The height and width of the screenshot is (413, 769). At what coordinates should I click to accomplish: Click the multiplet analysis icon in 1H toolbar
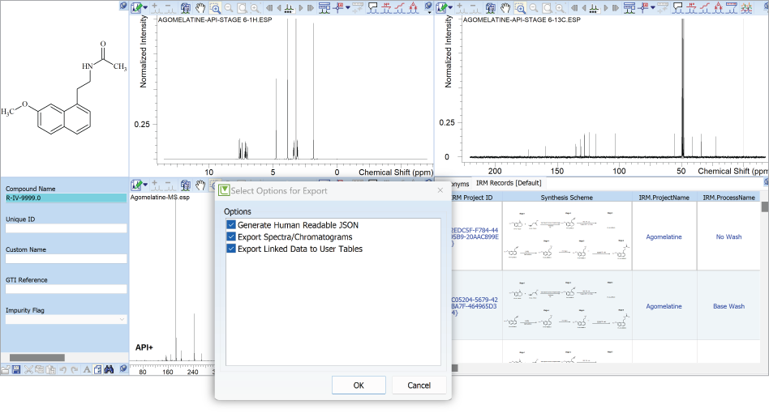click(414, 8)
